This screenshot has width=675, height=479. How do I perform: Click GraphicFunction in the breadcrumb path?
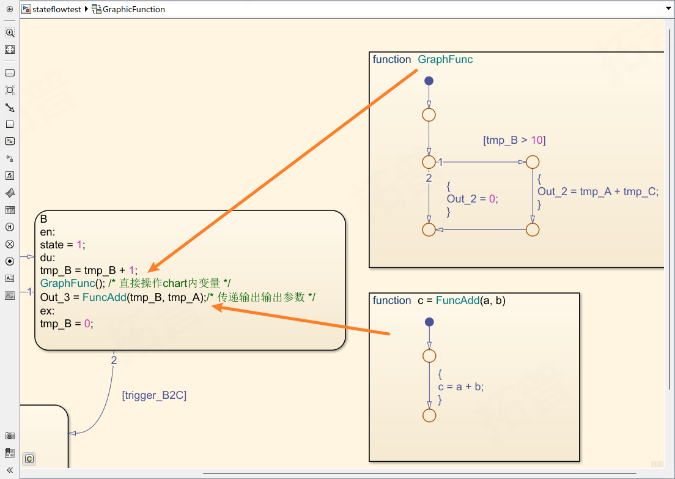[x=133, y=9]
